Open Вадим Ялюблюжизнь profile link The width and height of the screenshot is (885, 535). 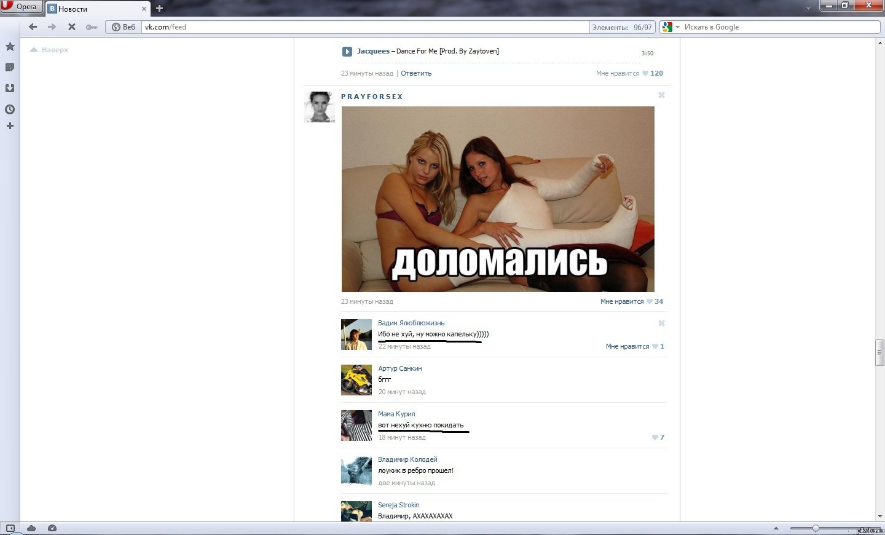coord(411,323)
